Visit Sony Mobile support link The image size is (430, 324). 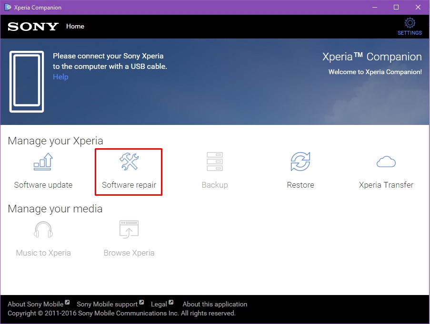pyautogui.click(x=107, y=304)
